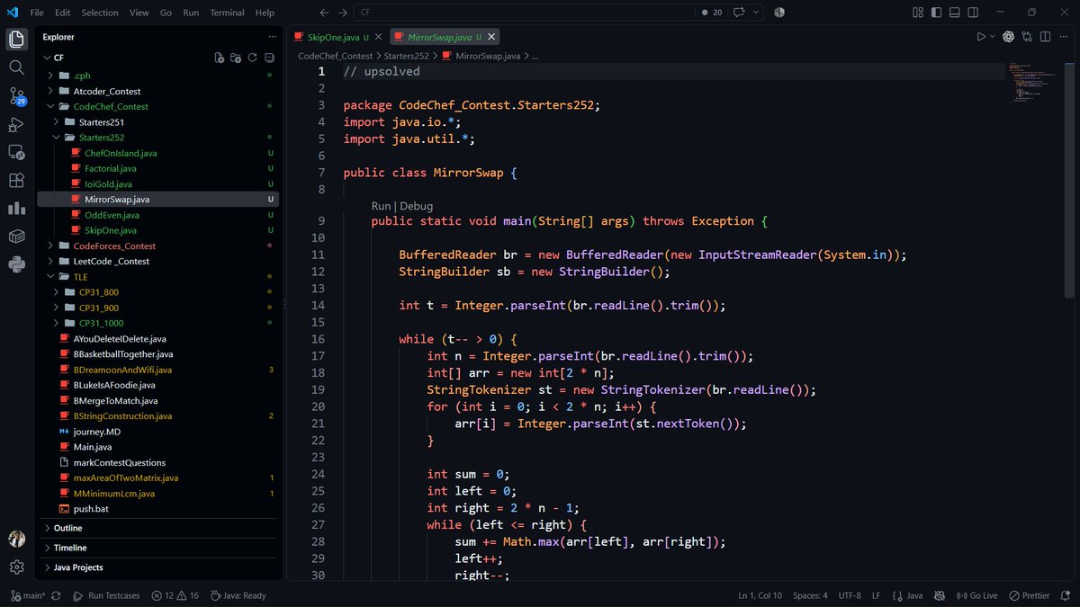The image size is (1080, 607).
Task: Toggle Go Live server in status bar
Action: (978, 595)
